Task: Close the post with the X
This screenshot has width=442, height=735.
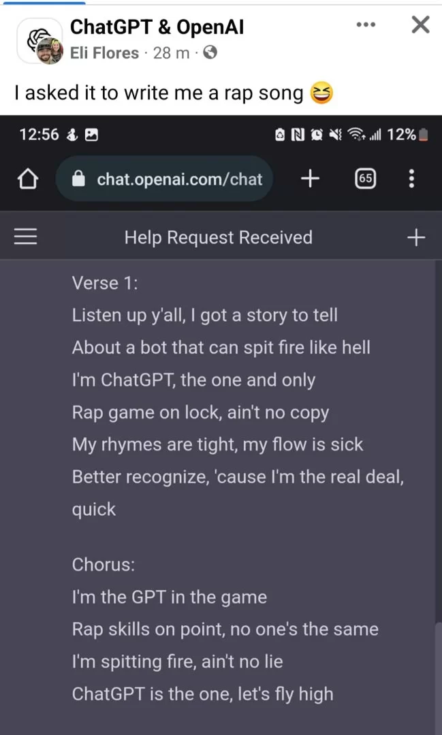Action: point(420,24)
